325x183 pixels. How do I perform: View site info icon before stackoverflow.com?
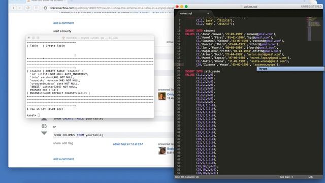click(x=45, y=8)
